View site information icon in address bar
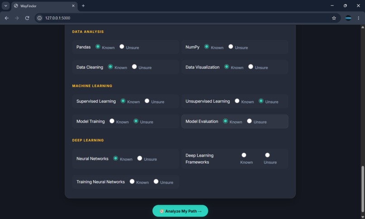 pos(39,18)
